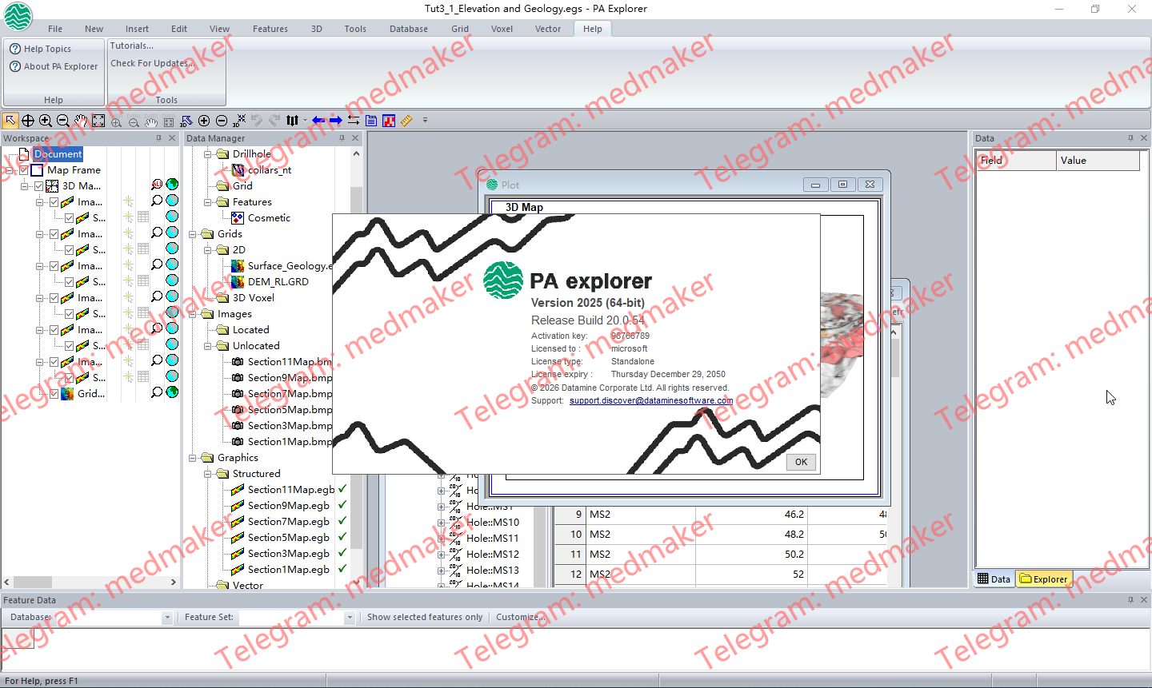This screenshot has height=688, width=1152.
Task: Select the zoom in magnifier tool
Action: point(46,121)
